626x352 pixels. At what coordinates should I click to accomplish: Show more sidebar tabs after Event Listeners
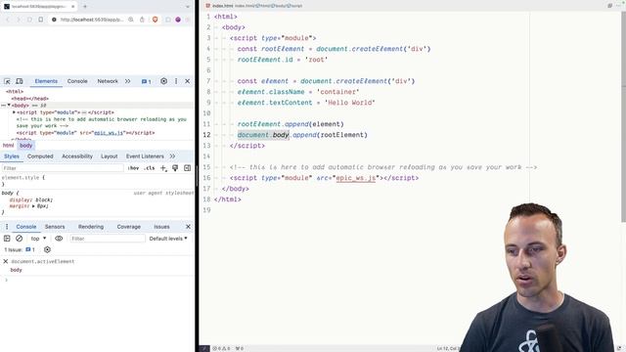tap(172, 156)
